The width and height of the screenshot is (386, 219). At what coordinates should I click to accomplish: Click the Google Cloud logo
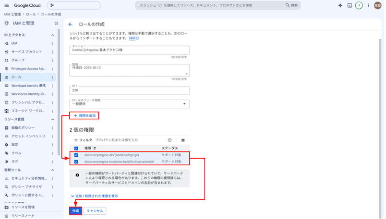pos(27,5)
